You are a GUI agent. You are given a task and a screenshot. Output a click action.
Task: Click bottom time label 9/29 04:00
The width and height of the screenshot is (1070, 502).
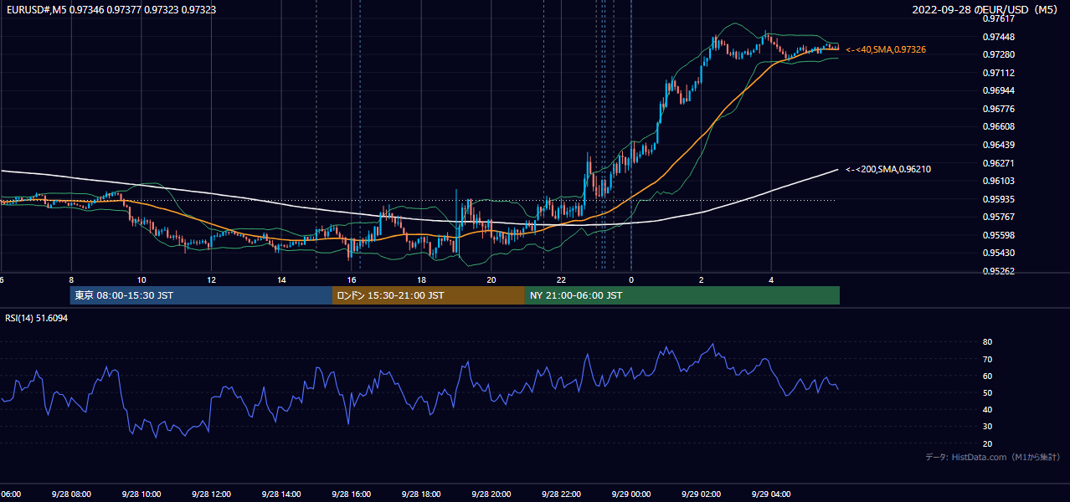pos(770,494)
